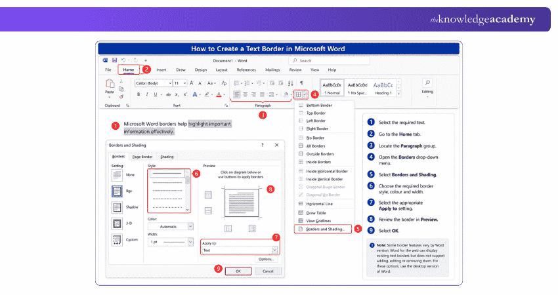Switch to the Shading dialog tab
Screen dimensions: 558x295
(167, 157)
